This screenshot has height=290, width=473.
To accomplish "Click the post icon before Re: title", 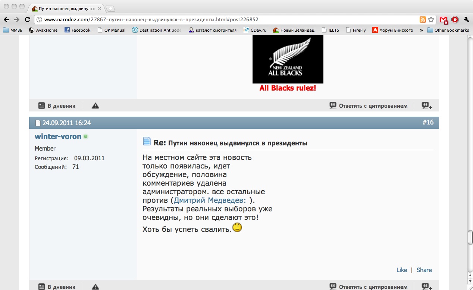I will (147, 142).
